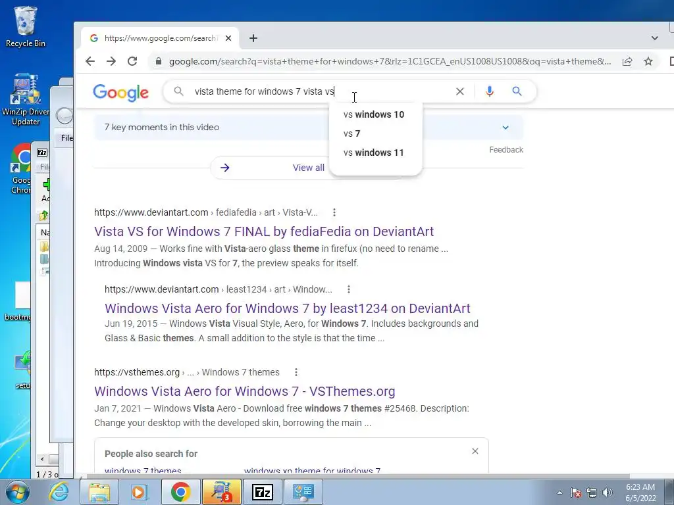
Task: Open more options for deviantart fediafedia result
Action: (x=334, y=212)
